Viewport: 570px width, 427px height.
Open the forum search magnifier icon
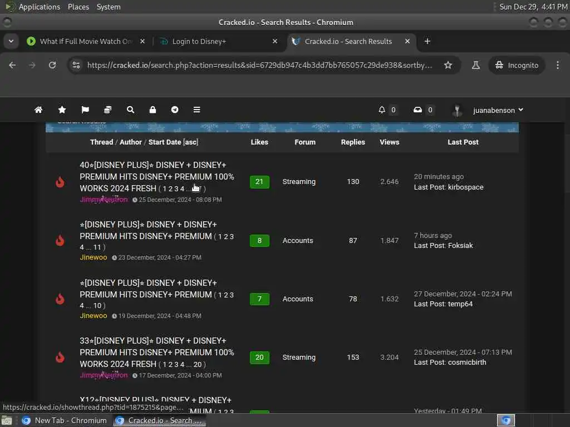tap(130, 110)
